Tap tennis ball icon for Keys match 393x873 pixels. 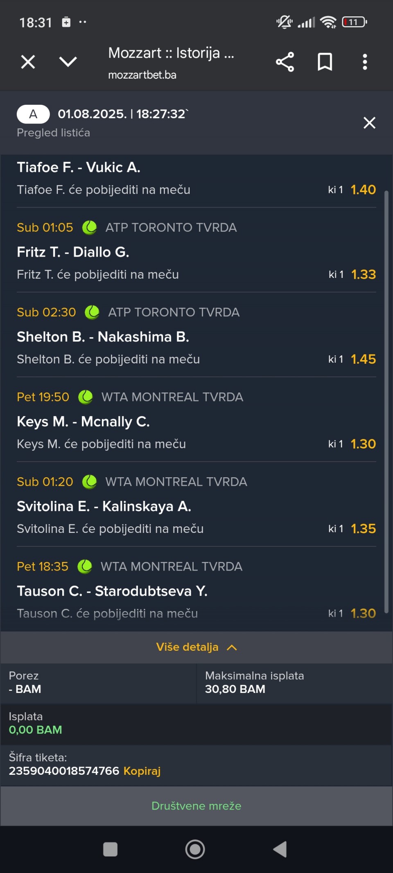(x=86, y=397)
